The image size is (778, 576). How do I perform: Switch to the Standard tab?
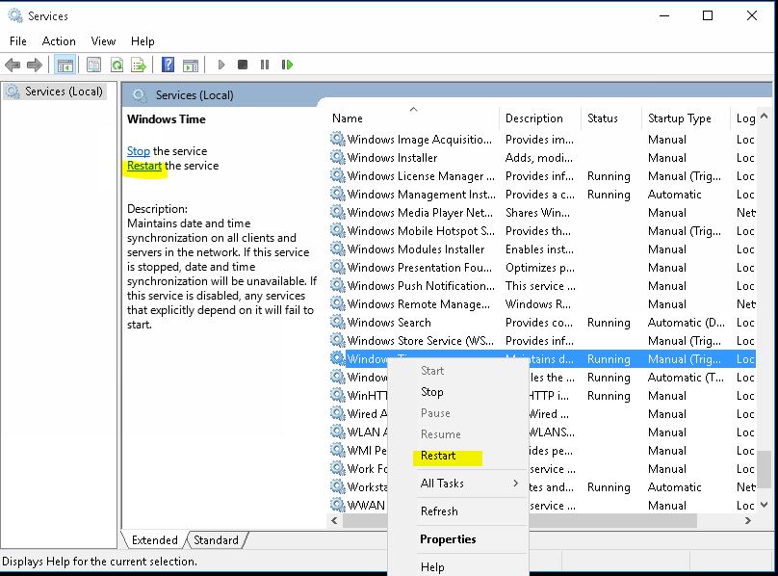[216, 539]
